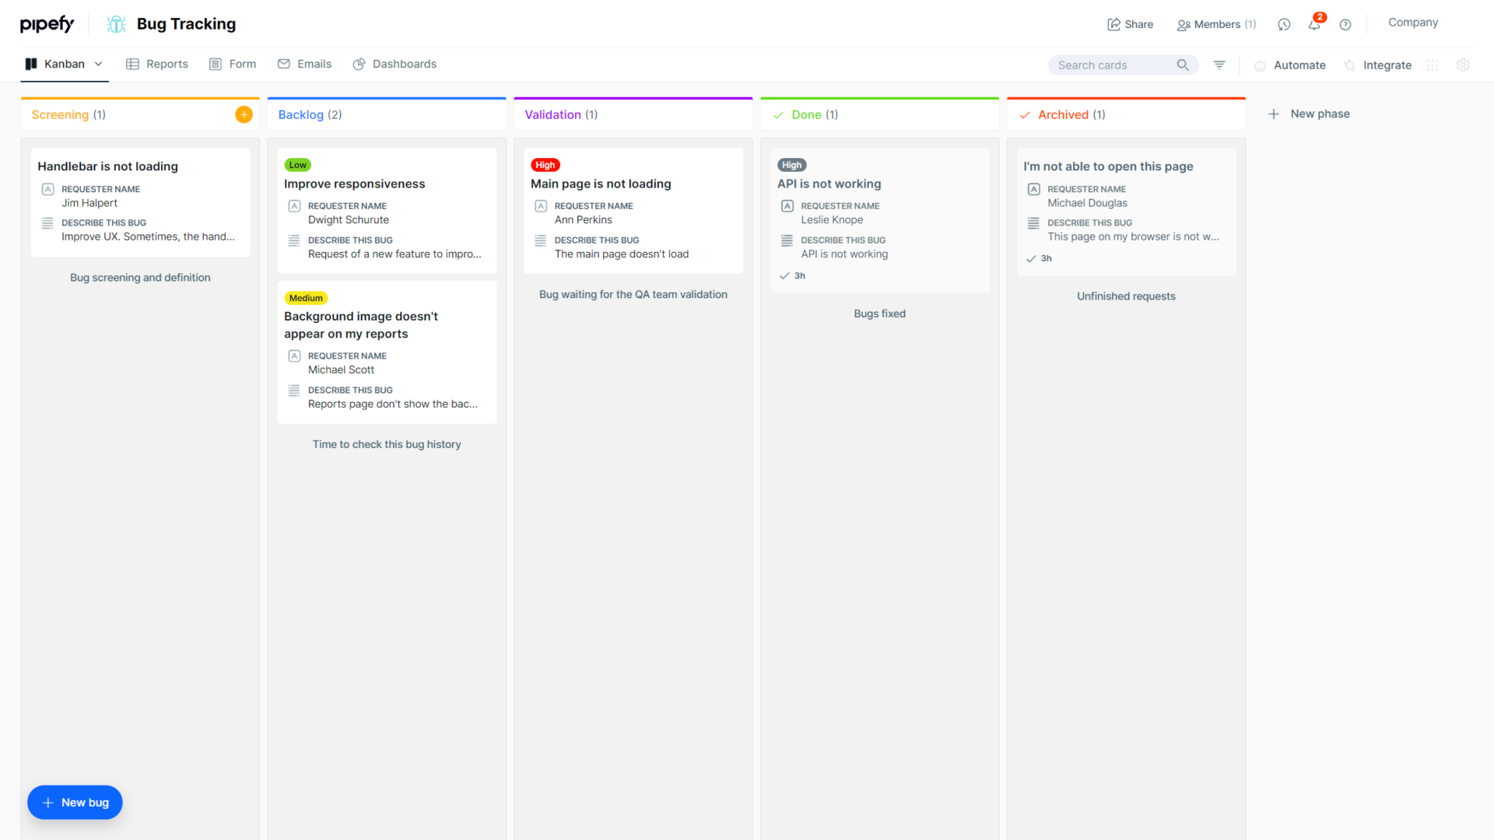Click the orange plus on Screening column
This screenshot has height=840, width=1494.
[244, 114]
